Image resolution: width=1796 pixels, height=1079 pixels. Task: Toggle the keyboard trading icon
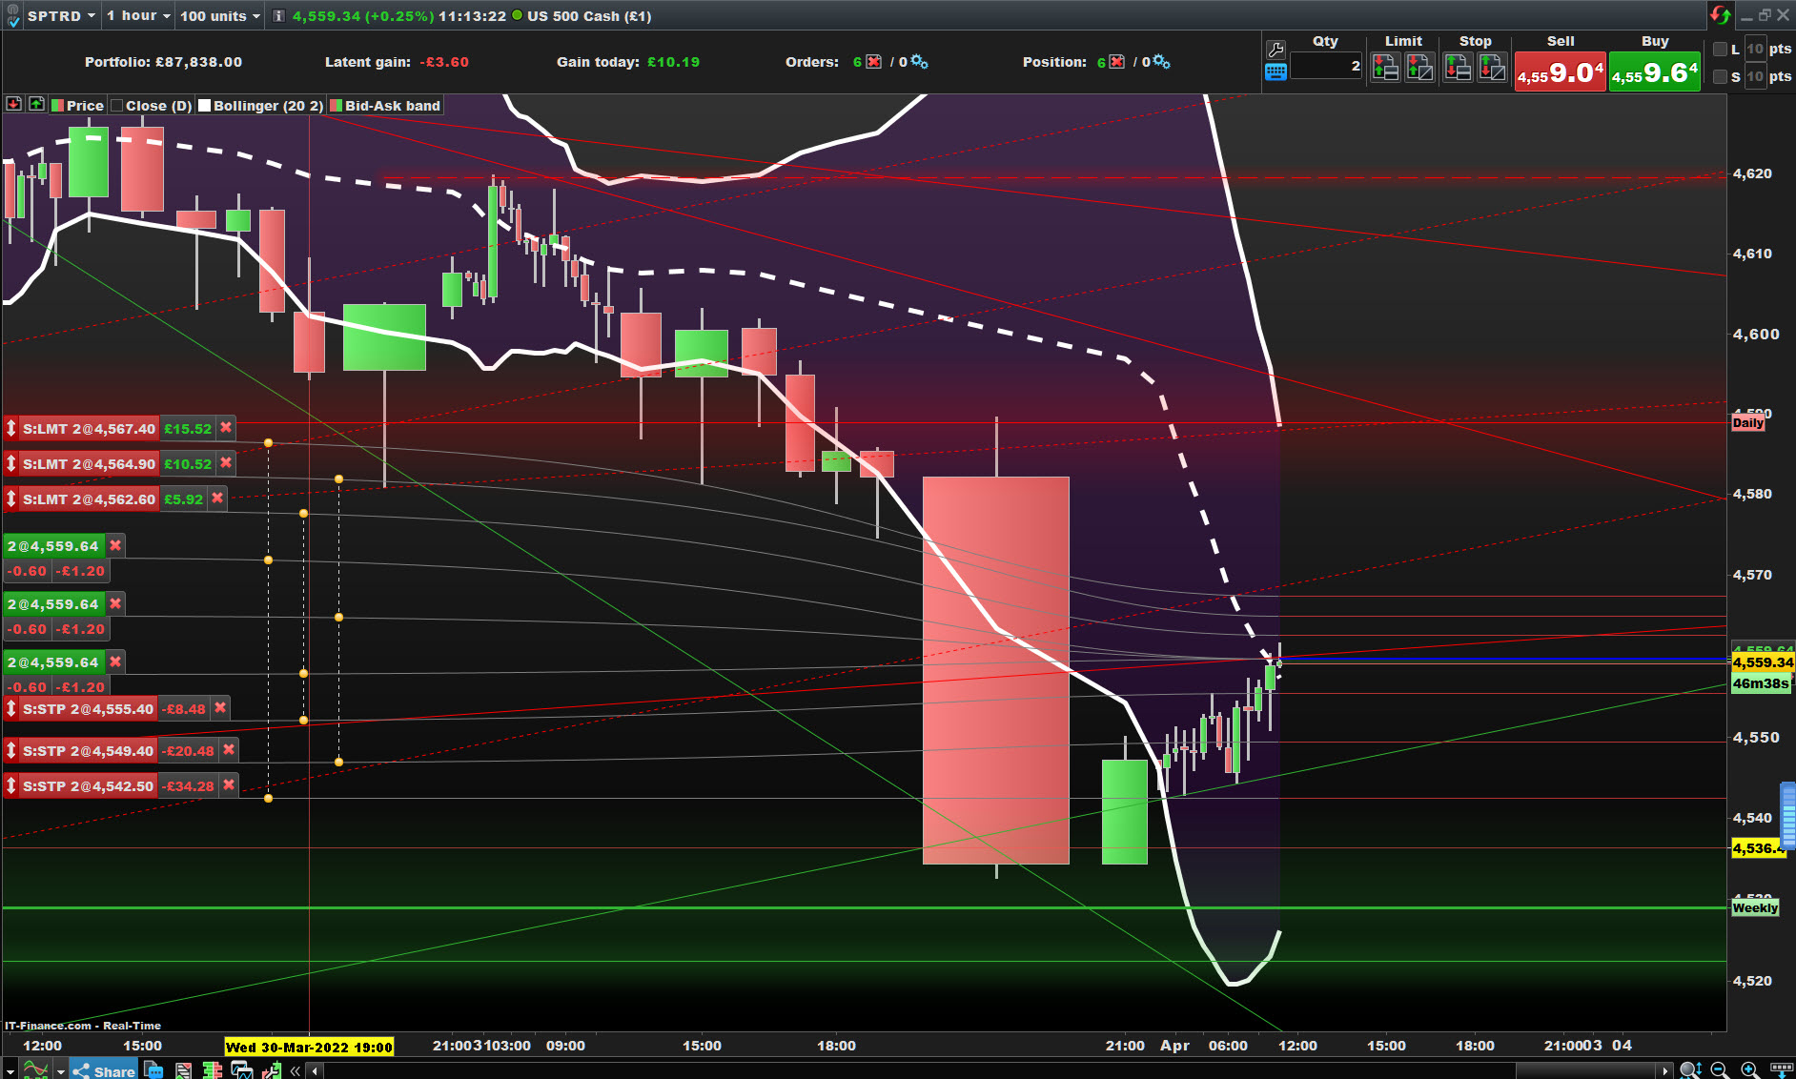coord(1276,71)
